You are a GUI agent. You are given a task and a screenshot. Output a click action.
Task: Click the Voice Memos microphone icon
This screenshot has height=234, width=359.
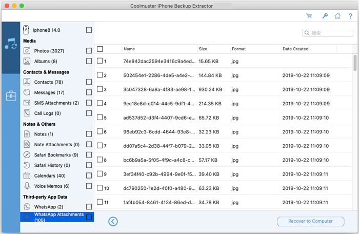(x=27, y=186)
